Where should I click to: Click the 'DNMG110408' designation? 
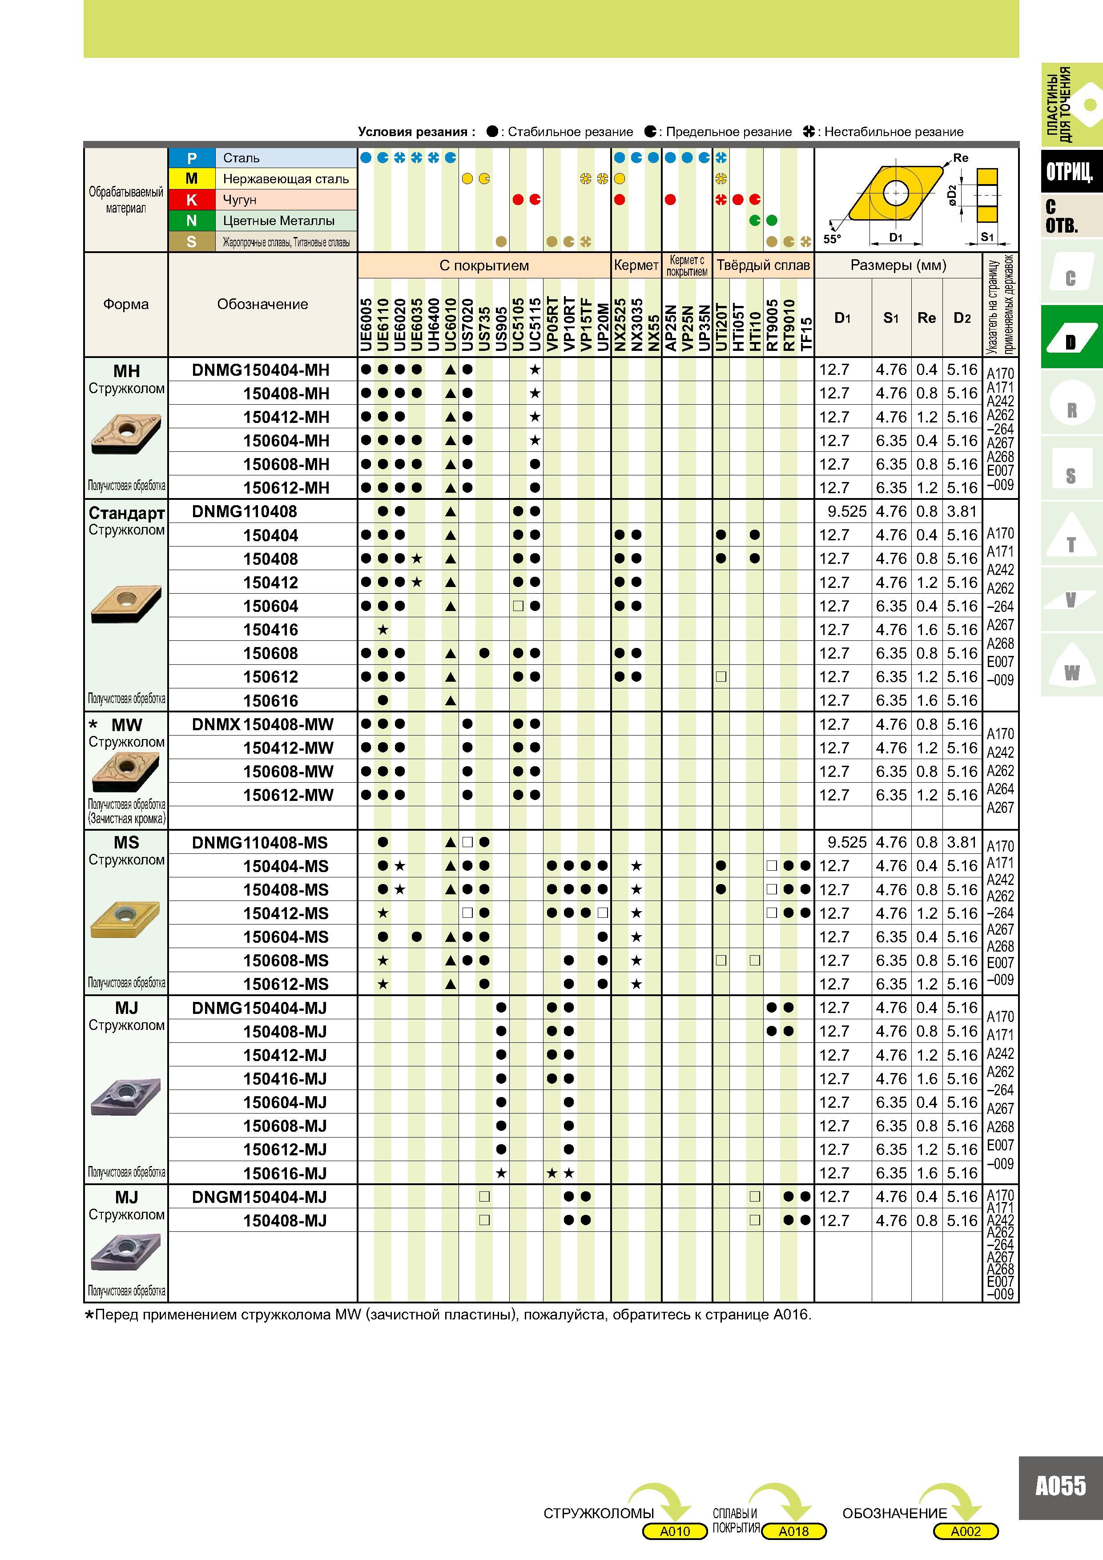(x=244, y=511)
